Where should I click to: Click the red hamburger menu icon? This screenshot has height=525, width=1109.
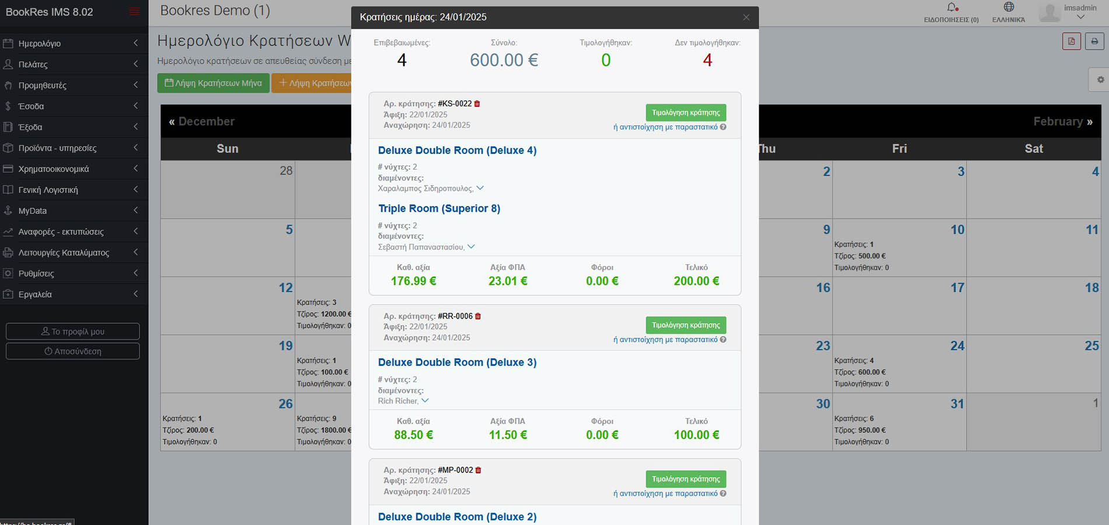point(134,12)
